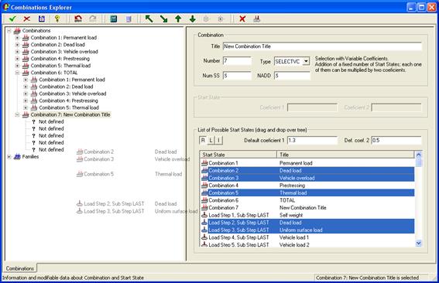Click the green down arrow icon
Screen dimensions: 439x283
[x=192, y=19]
